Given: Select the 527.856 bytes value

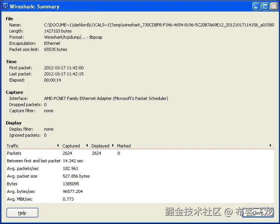Looking at the screenshot, I should 76,176.
